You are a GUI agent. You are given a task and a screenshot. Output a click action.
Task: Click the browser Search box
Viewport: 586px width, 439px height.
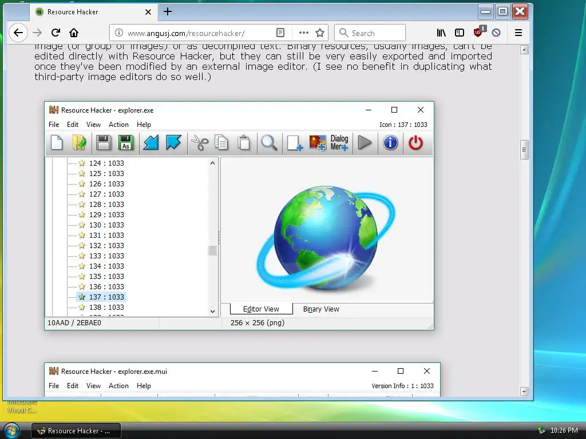[370, 33]
